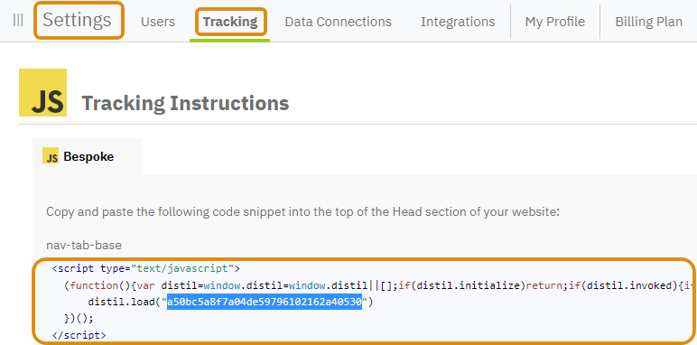Go to the Integrations tab
The width and height of the screenshot is (697, 345).
pyautogui.click(x=458, y=22)
